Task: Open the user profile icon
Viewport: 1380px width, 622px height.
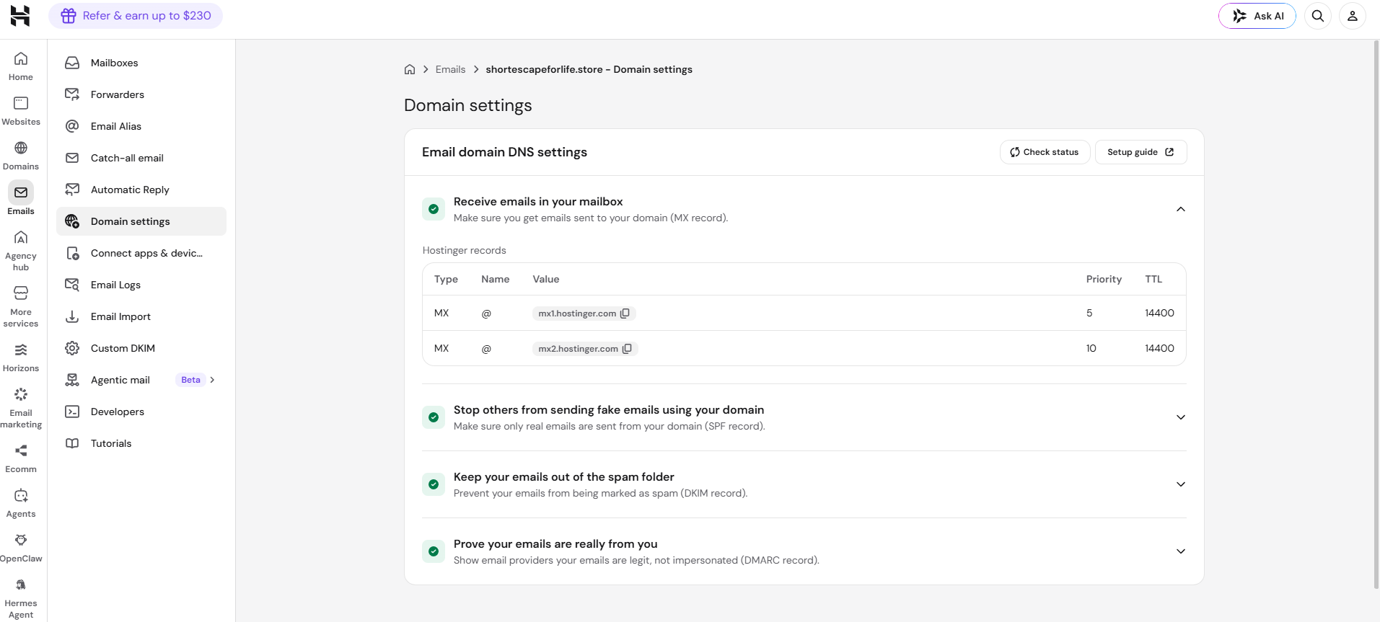Action: tap(1353, 16)
